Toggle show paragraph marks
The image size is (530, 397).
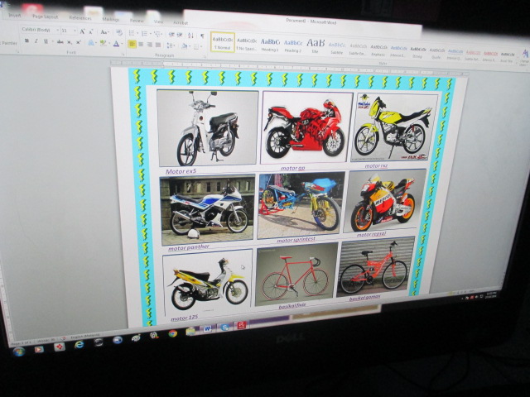[202, 36]
